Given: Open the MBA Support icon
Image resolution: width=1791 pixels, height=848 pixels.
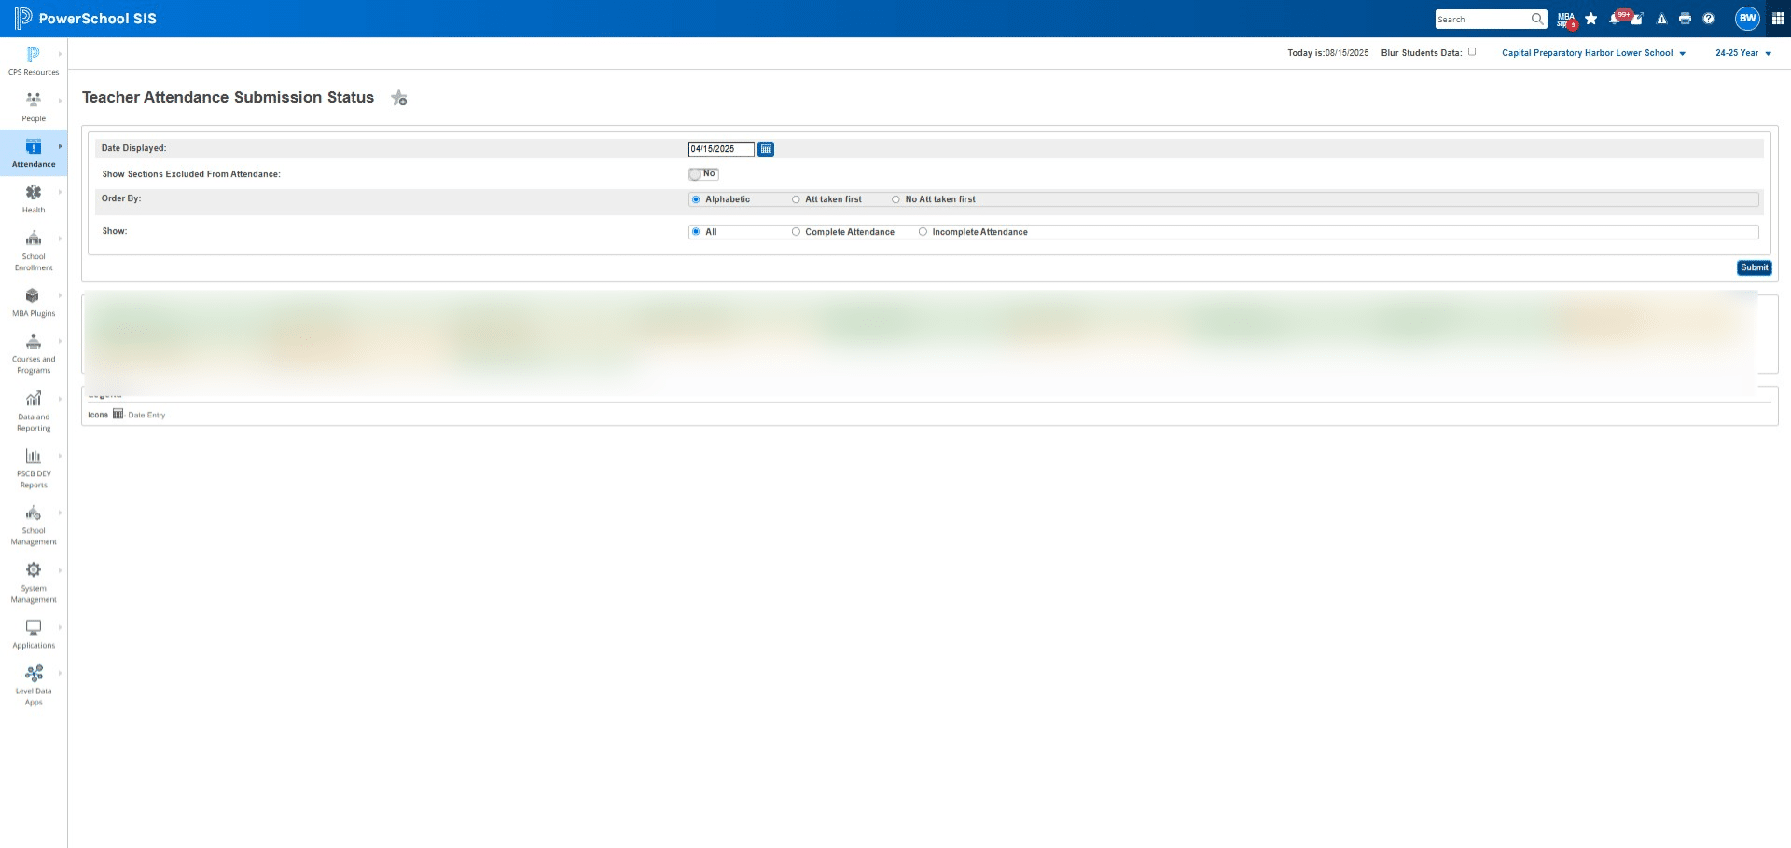Looking at the screenshot, I should [x=1566, y=19].
